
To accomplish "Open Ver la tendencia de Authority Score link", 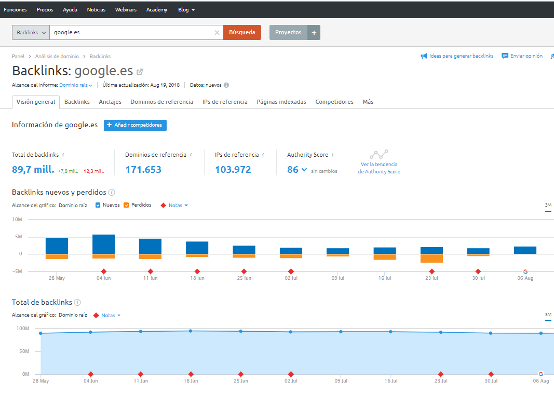I will [379, 168].
